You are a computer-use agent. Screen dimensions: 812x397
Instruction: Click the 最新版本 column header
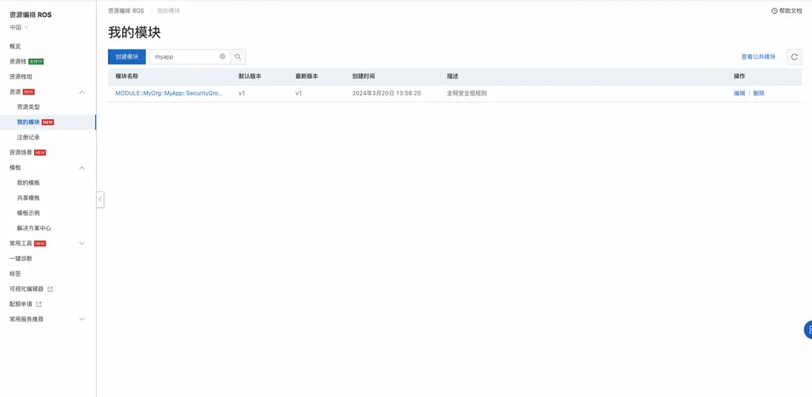click(307, 77)
